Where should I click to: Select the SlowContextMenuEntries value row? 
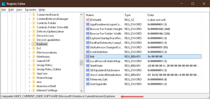coord(143,75)
